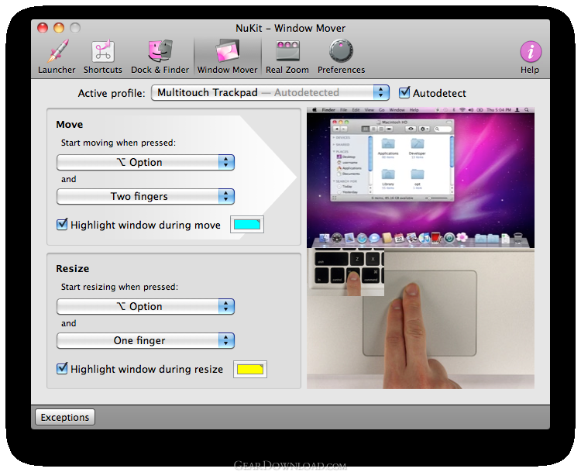Disable Highlight window during move
The height and width of the screenshot is (472, 581).
[62, 225]
